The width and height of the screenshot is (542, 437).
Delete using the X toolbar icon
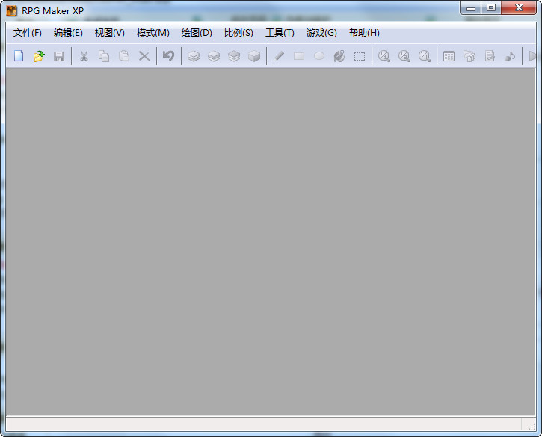coord(144,56)
